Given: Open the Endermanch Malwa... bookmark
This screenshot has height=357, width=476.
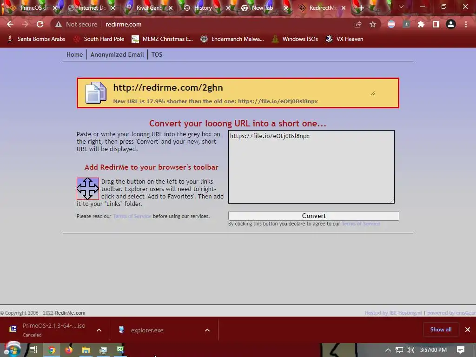Looking at the screenshot, I should (232, 39).
